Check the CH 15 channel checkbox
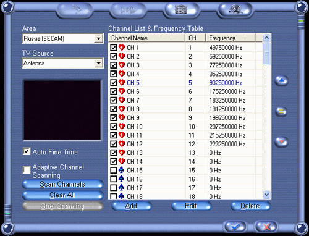The width and height of the screenshot is (309, 236). click(x=114, y=171)
